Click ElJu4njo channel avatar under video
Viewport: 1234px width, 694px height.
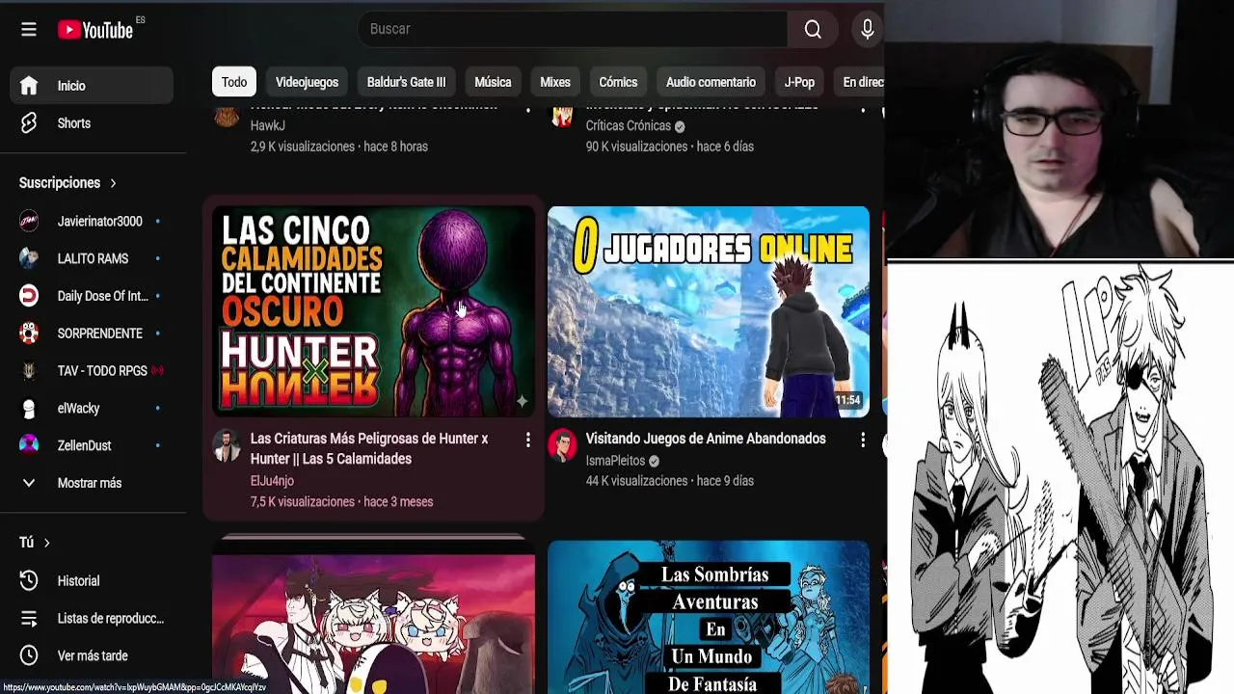click(x=227, y=445)
